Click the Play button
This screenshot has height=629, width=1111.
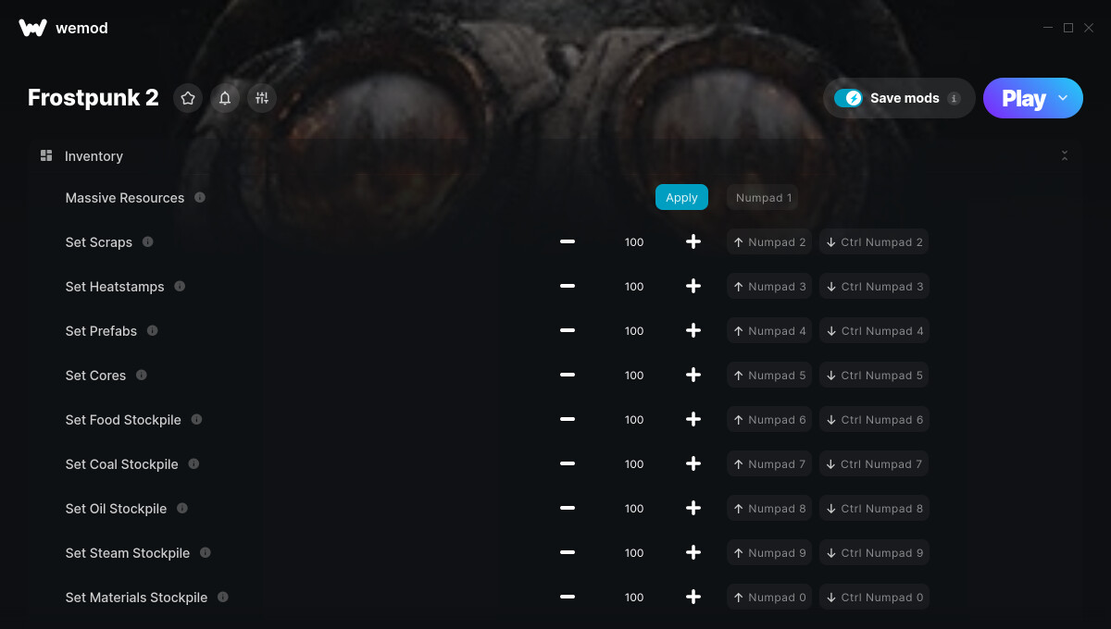tap(1023, 98)
